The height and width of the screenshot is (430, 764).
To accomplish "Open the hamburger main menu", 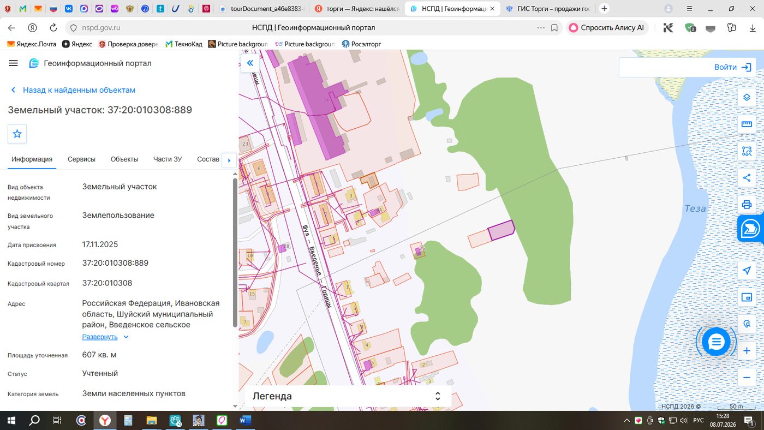I will click(x=14, y=63).
